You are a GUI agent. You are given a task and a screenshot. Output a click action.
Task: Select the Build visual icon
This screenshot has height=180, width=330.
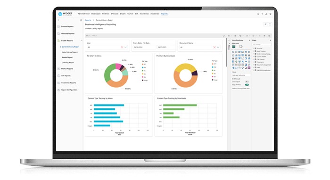pyautogui.click(x=234, y=47)
